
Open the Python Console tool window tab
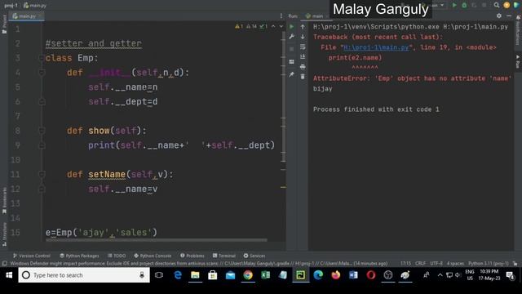tap(153, 256)
